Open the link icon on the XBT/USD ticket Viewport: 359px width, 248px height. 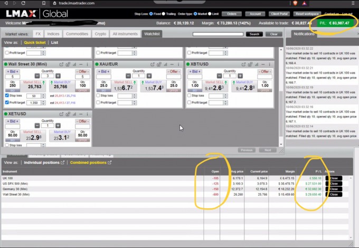pos(250,65)
